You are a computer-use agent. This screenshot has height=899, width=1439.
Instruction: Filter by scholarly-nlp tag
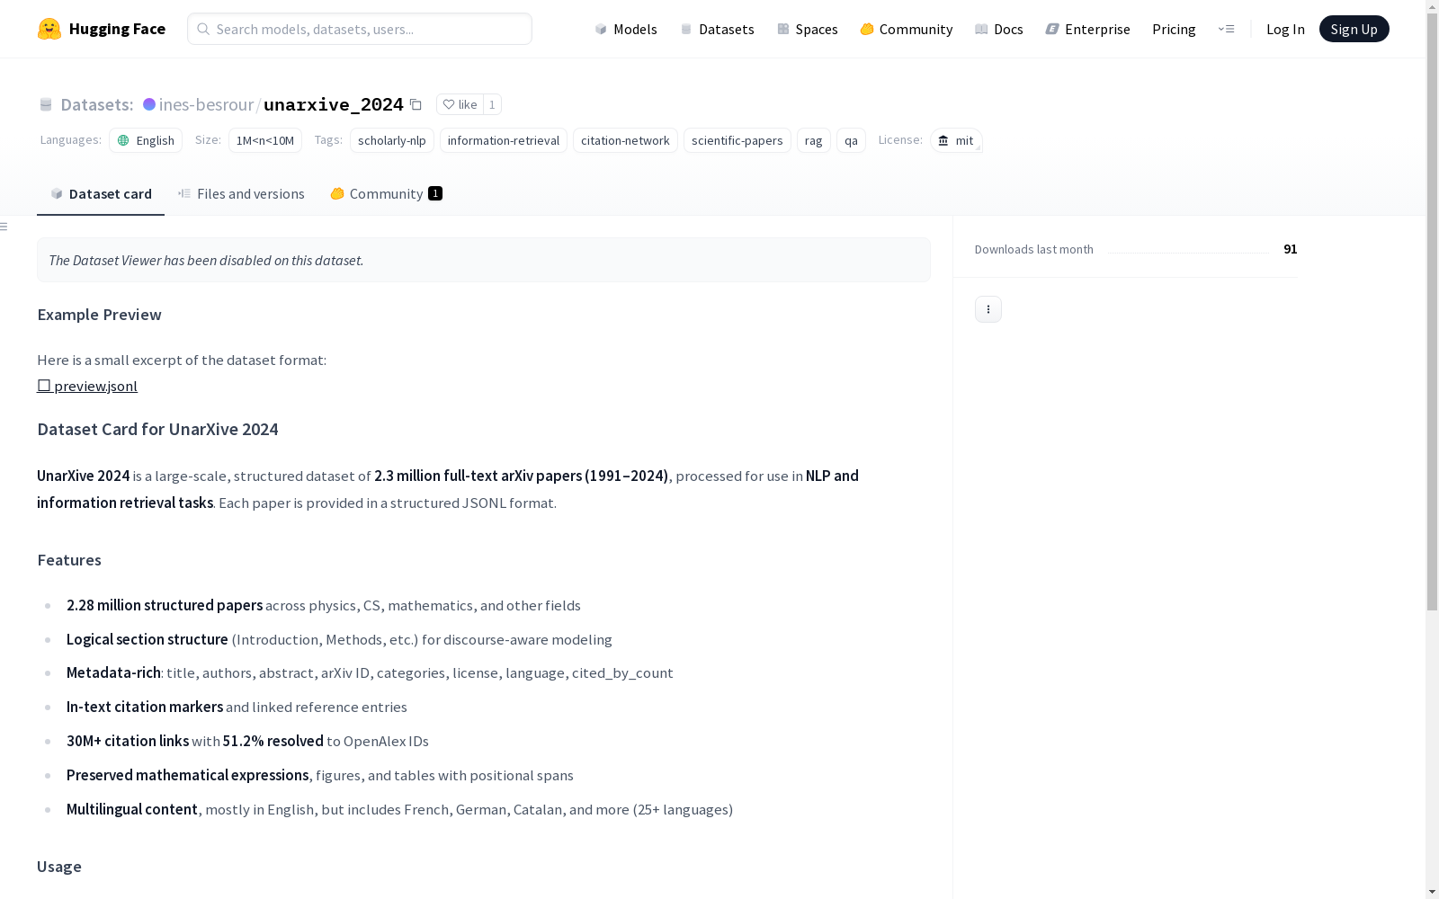point(392,140)
